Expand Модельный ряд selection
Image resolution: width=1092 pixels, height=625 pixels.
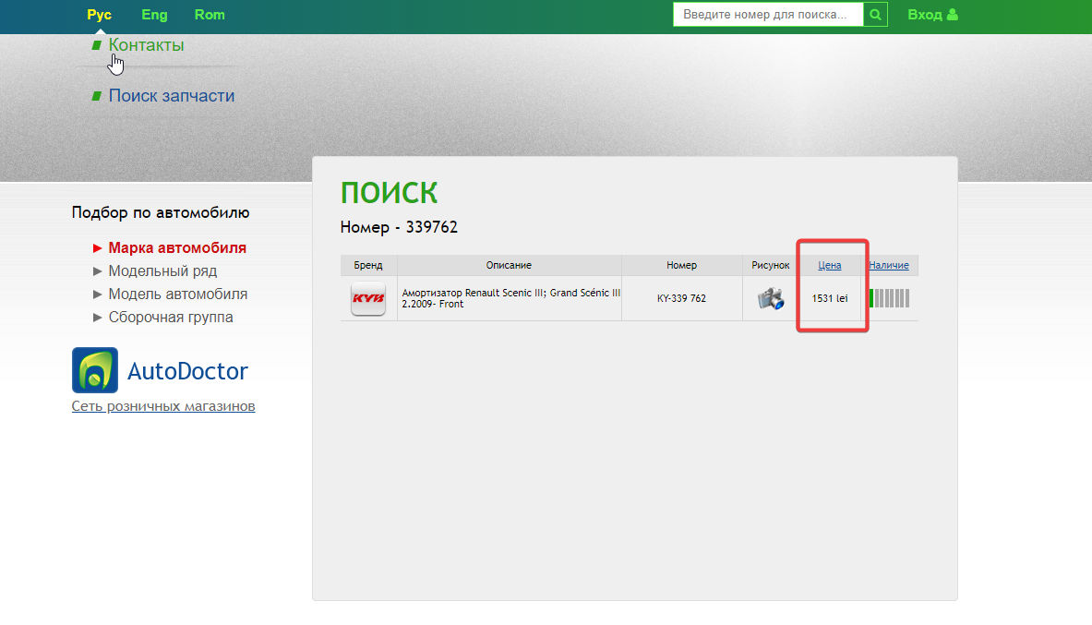[162, 271]
